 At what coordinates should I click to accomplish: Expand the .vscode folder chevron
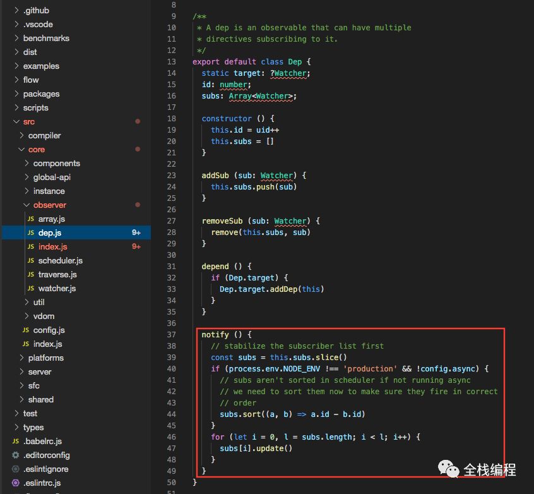click(16, 24)
